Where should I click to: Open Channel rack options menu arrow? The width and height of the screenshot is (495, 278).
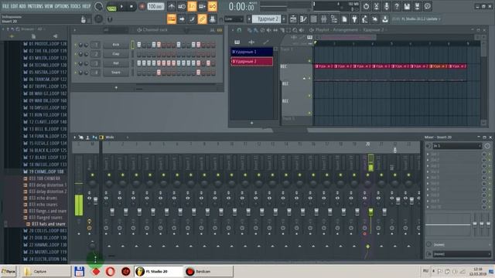pyautogui.click(x=75, y=30)
